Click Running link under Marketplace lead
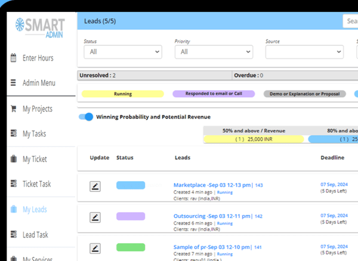Image resolution: width=358 pixels, height=261 pixels. 225,192
